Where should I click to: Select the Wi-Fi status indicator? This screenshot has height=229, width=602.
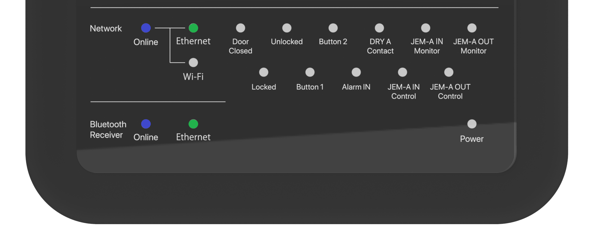point(193,63)
